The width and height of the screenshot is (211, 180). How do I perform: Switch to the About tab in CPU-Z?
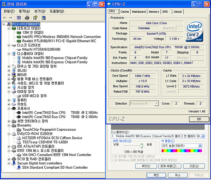(x=178, y=12)
